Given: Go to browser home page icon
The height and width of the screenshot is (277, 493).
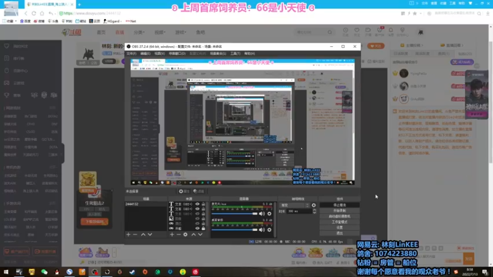Looking at the screenshot, I should tap(42, 14).
